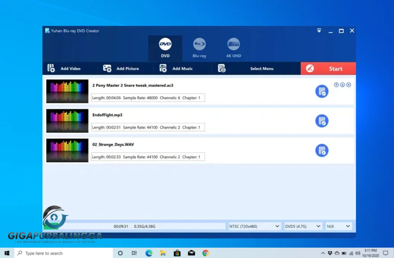Open File Explorer from the taskbar

[x=163, y=253]
